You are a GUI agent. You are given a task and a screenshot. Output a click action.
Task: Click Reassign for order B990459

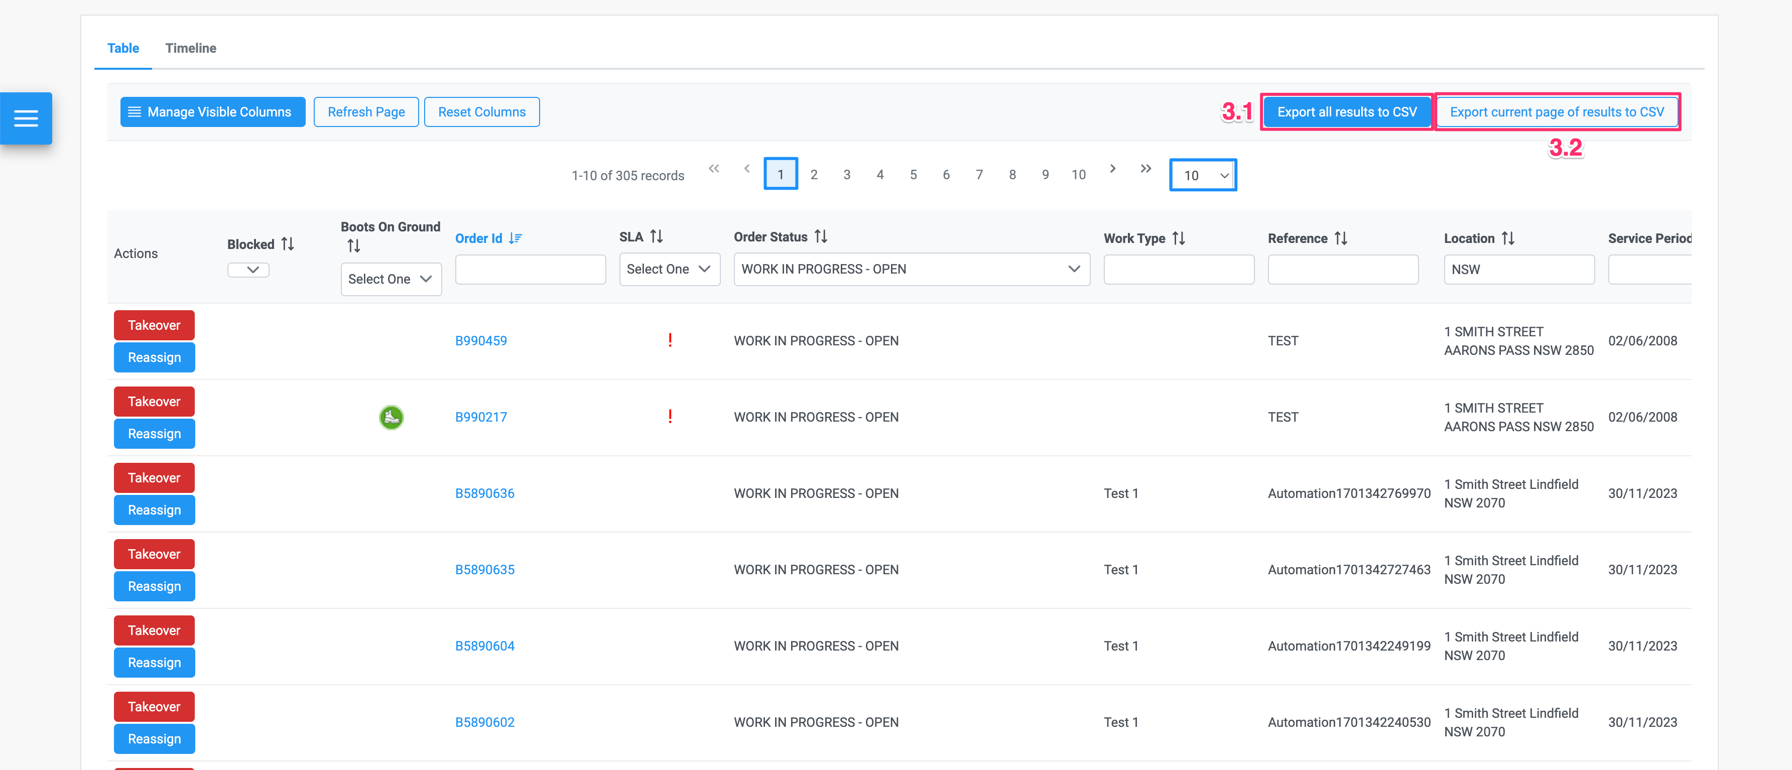[155, 357]
